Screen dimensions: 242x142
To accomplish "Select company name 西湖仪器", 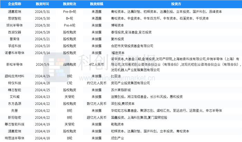I will tap(15, 32).
